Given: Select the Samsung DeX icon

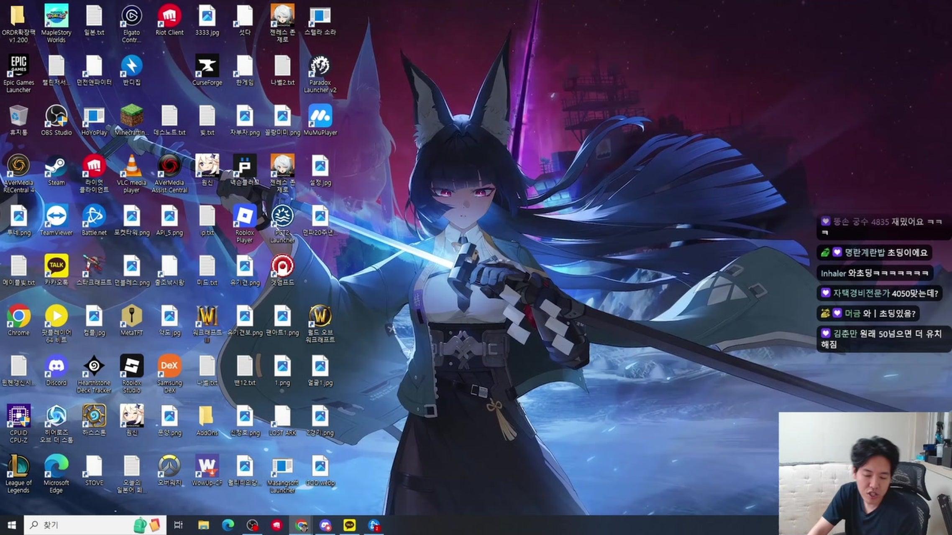Looking at the screenshot, I should pyautogui.click(x=169, y=367).
